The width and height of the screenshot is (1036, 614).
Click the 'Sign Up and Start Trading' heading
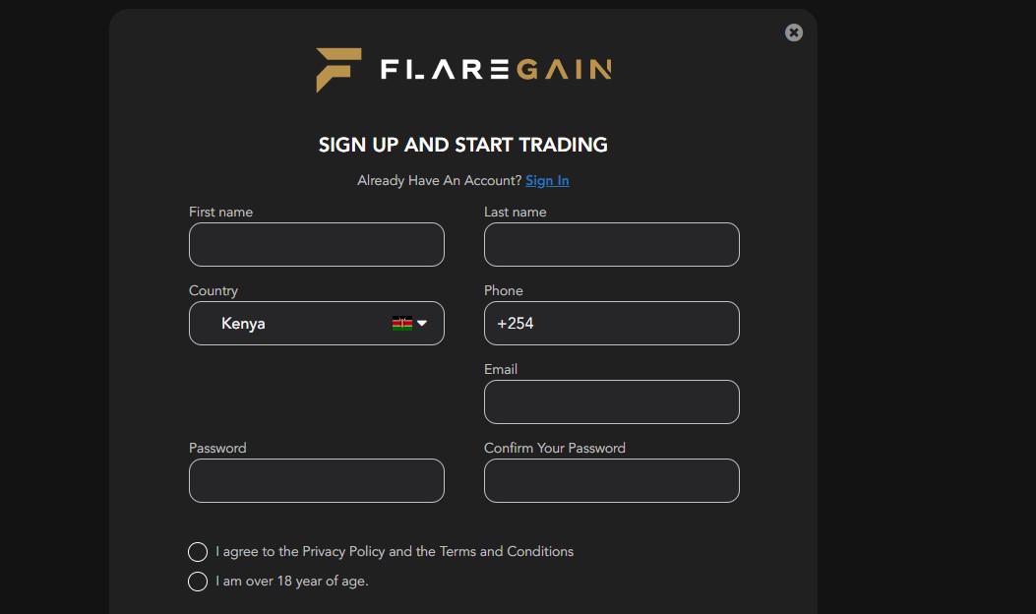click(462, 145)
